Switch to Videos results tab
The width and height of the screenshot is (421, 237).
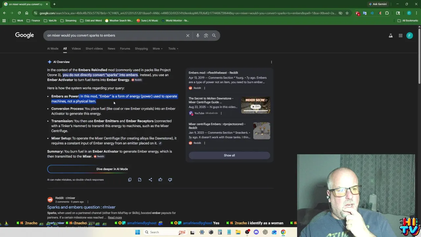76,49
